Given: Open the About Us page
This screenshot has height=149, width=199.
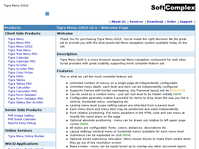Looking at the screenshot, I should (119, 22).
